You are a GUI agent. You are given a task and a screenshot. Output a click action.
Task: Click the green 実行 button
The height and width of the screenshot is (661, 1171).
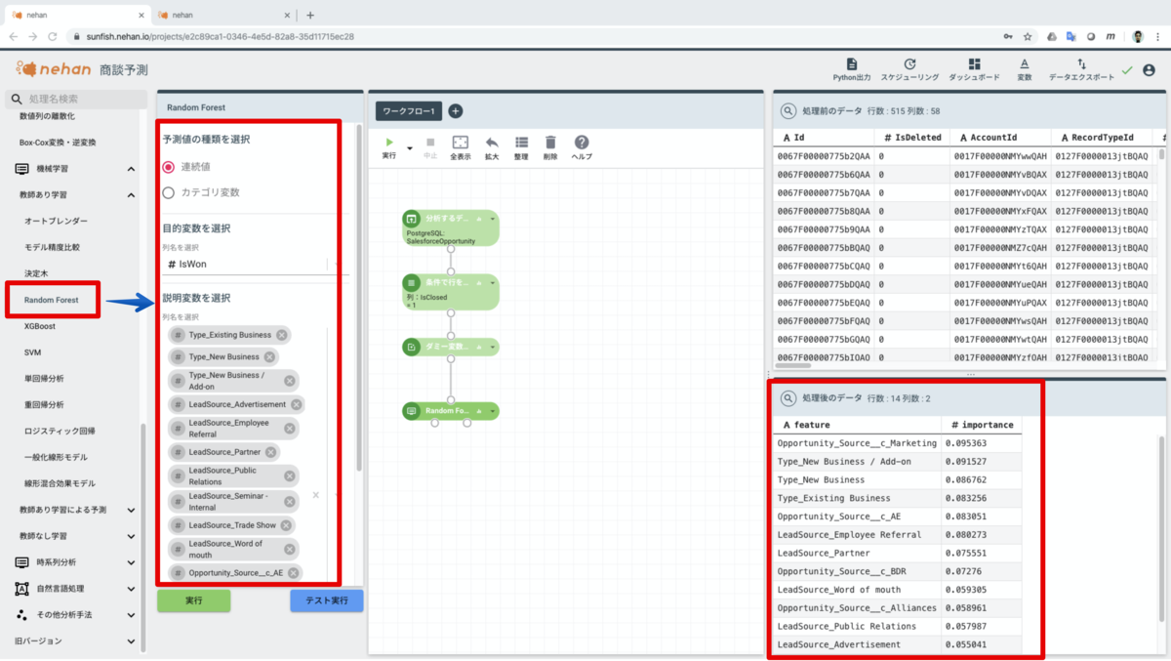click(x=193, y=600)
